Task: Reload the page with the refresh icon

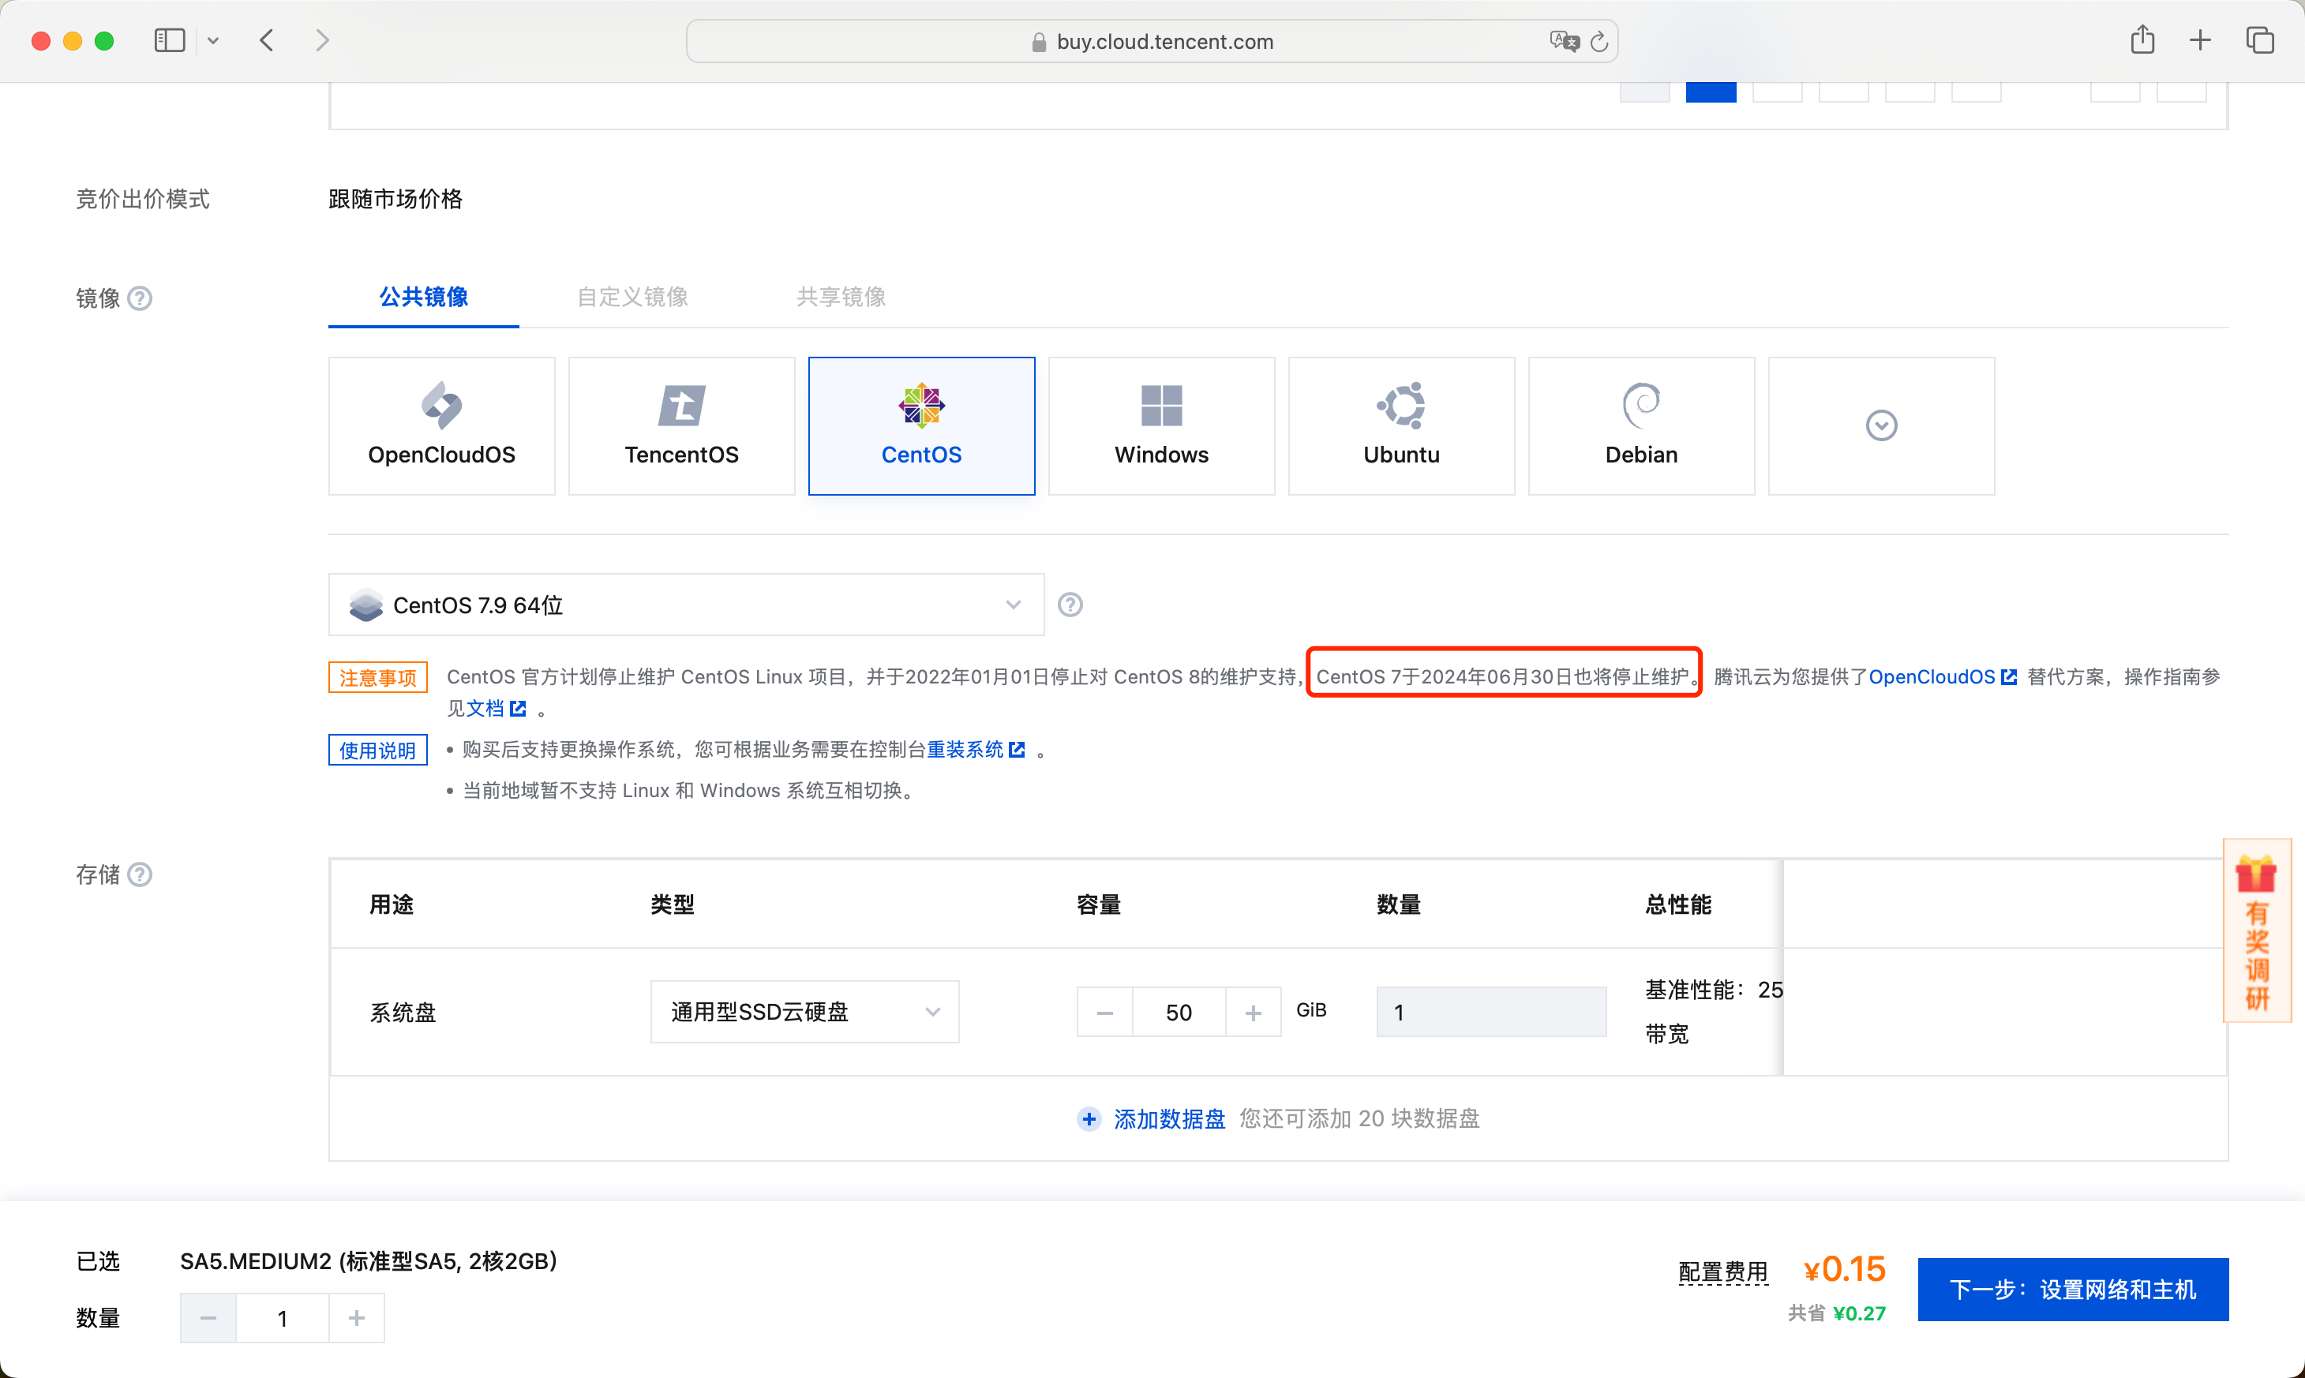Action: click(1599, 42)
